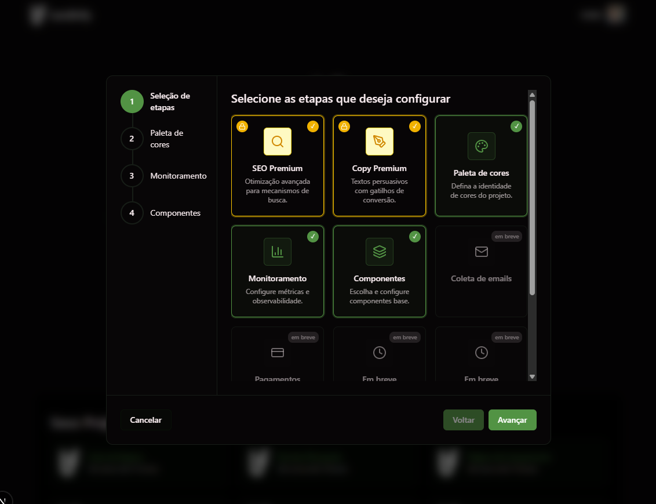Click the Paleta de cores palette icon
656x504 pixels.
(x=482, y=146)
